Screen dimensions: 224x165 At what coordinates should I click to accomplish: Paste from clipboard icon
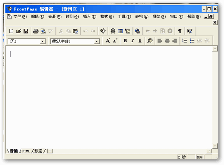pyautogui.click(x=75, y=31)
